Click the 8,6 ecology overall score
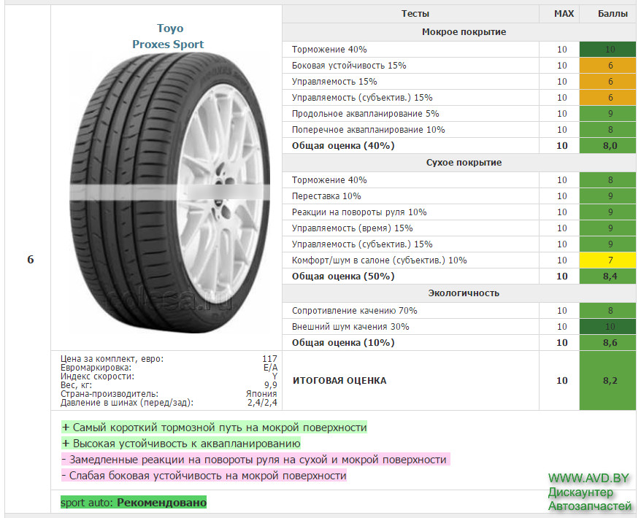 [610, 343]
